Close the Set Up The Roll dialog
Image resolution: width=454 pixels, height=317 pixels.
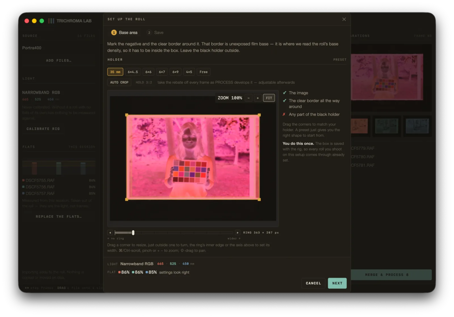click(344, 19)
